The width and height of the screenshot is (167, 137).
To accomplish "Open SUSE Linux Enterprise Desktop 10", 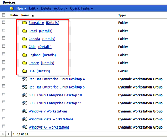I will 55,95.
